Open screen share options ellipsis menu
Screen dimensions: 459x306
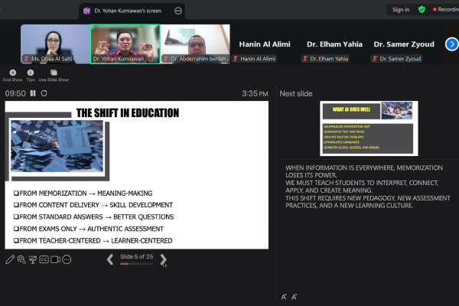click(178, 11)
